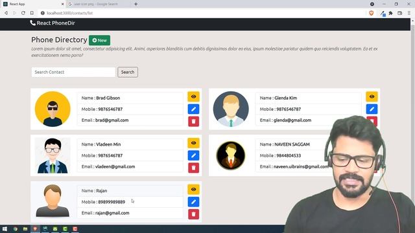Click the name text Glenda Kim
This screenshot has height=233, width=415.
click(285, 98)
